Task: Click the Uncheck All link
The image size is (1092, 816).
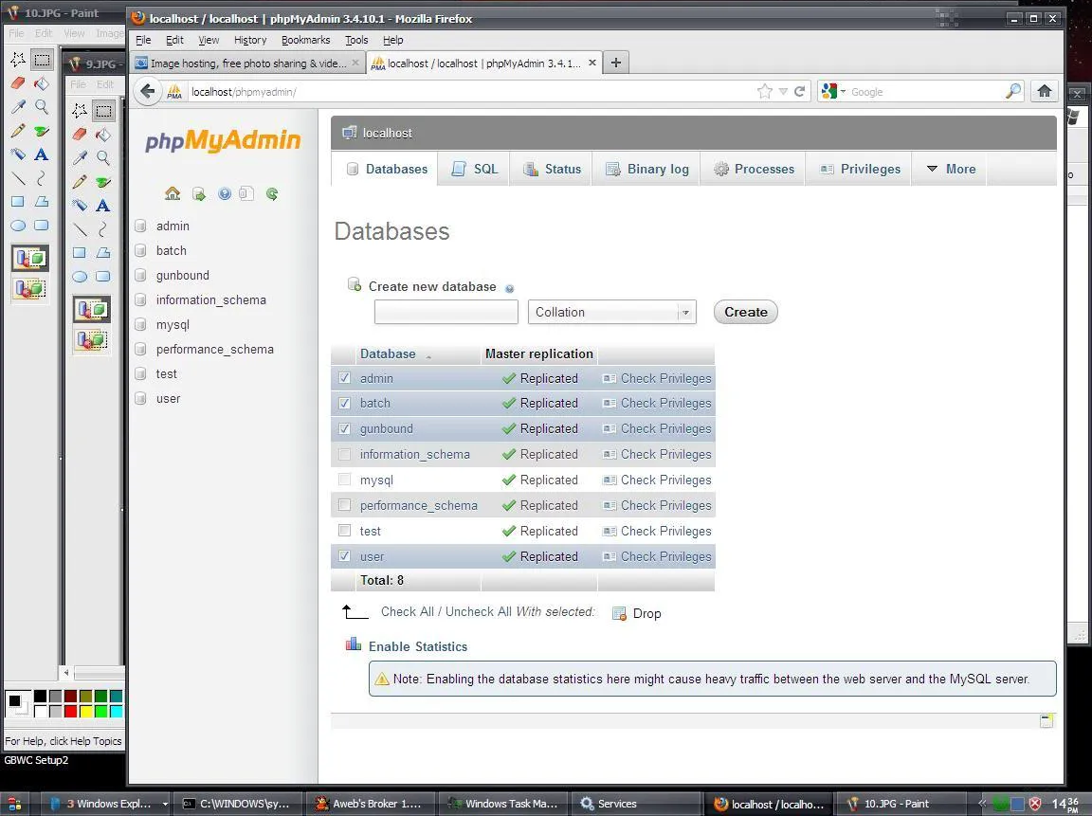Action: (x=479, y=611)
